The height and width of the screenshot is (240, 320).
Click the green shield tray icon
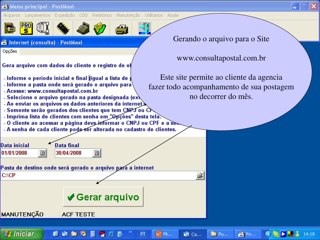[x=276, y=234]
